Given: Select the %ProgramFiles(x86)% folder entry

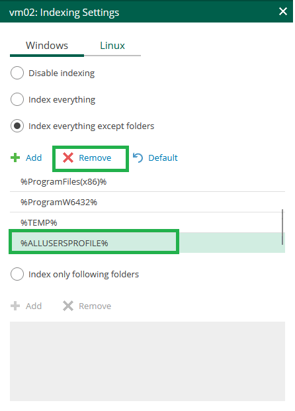Looking at the screenshot, I should (x=147, y=181).
